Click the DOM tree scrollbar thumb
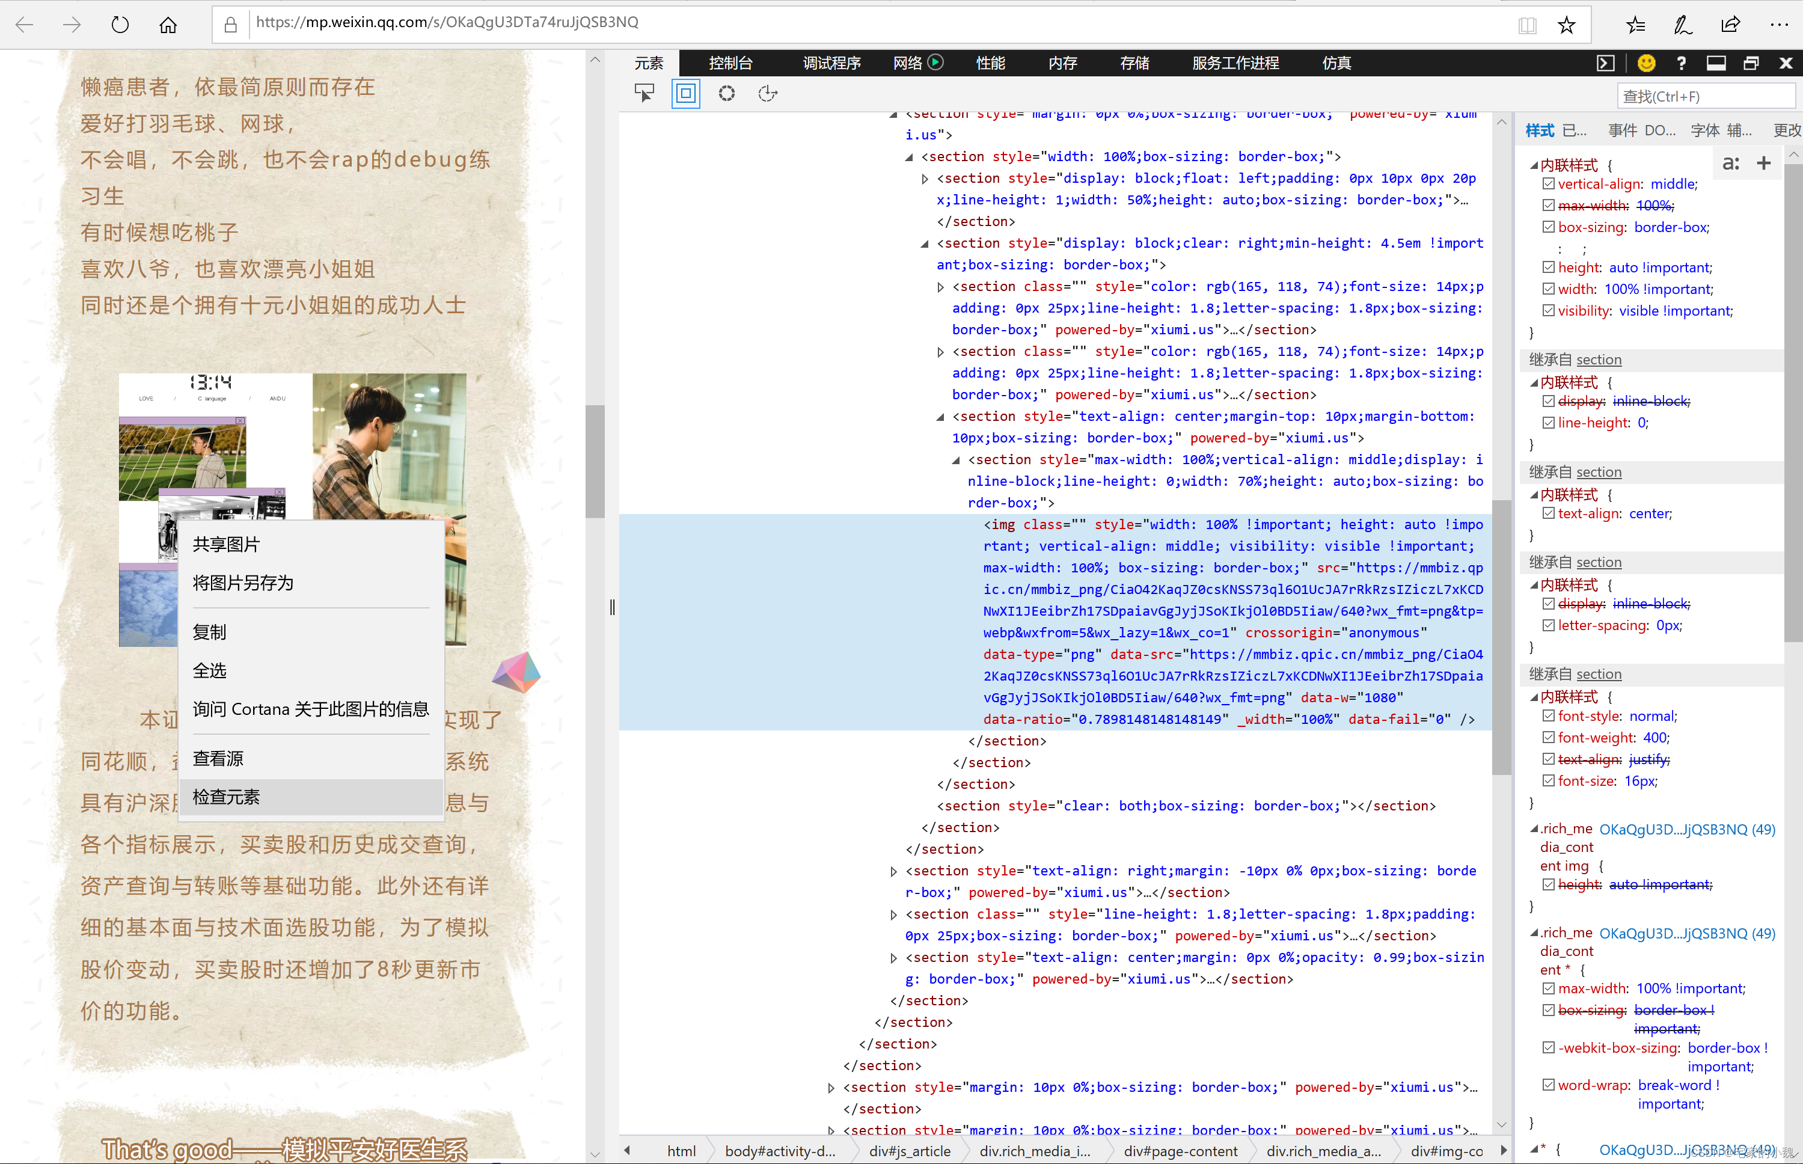 click(x=1501, y=637)
